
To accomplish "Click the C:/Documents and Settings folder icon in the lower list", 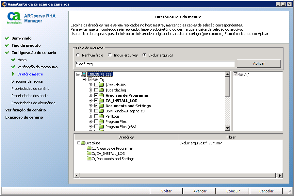I will pos(89,159).
